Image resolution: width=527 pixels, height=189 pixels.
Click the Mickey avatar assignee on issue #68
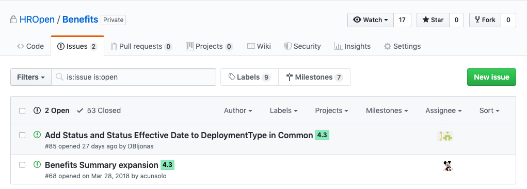click(x=448, y=165)
